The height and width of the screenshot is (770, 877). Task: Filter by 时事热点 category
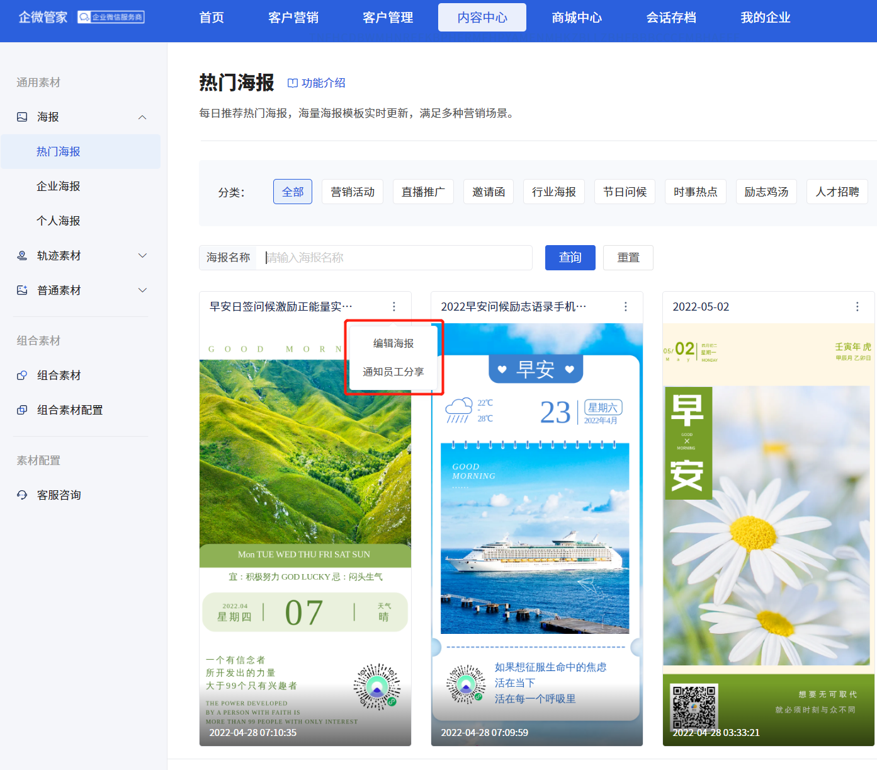(x=696, y=192)
